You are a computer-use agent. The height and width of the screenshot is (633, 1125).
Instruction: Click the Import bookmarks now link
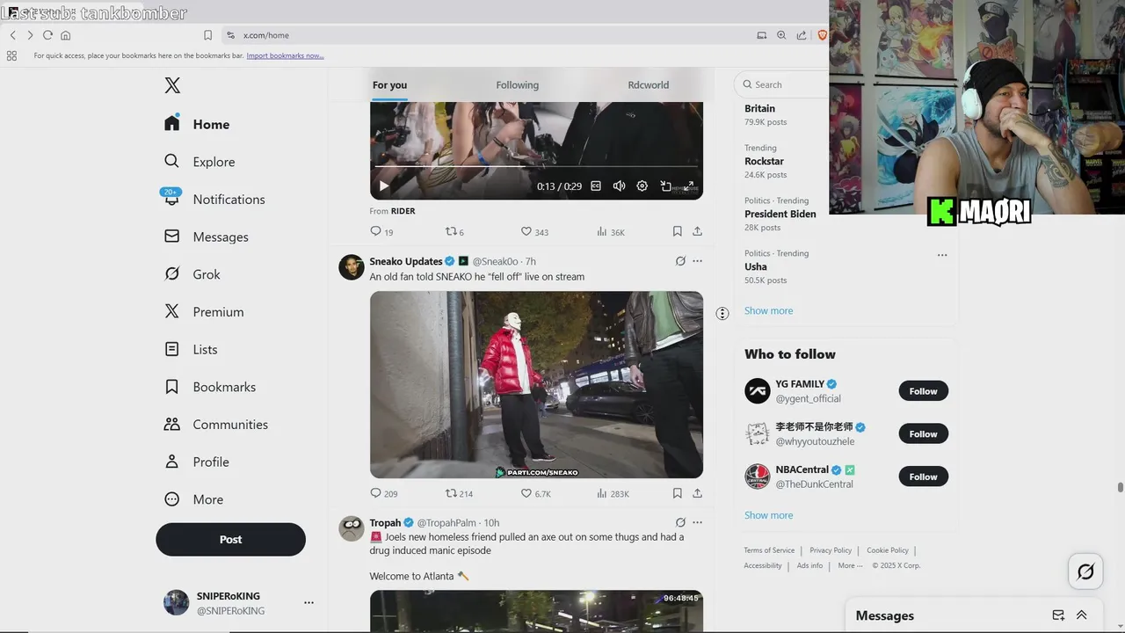click(285, 55)
